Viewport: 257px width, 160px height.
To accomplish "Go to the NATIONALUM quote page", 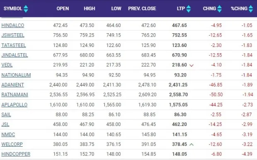I will tap(16, 75).
